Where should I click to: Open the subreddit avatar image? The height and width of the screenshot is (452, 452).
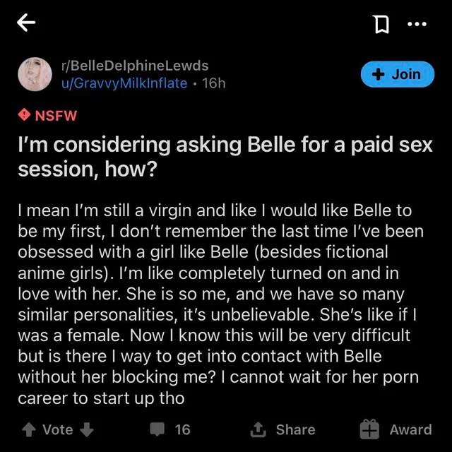pyautogui.click(x=35, y=74)
